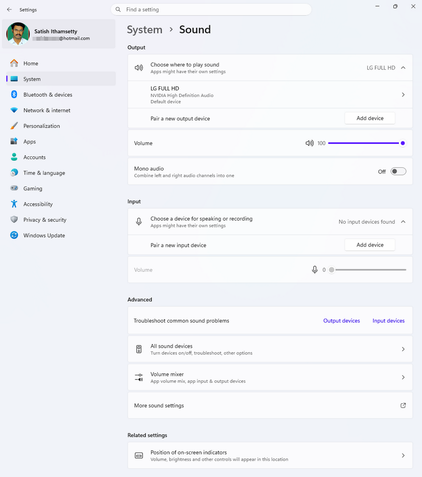Image resolution: width=422 pixels, height=477 pixels.
Task: Click "NVIDIA High Definition Audio" text
Action: pos(182,95)
